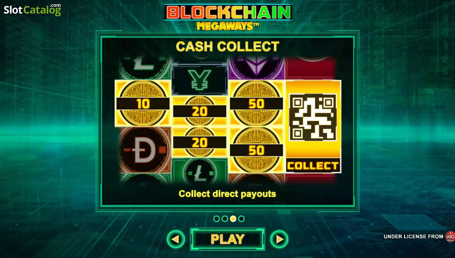Go to previous info slide arrow

point(176,239)
